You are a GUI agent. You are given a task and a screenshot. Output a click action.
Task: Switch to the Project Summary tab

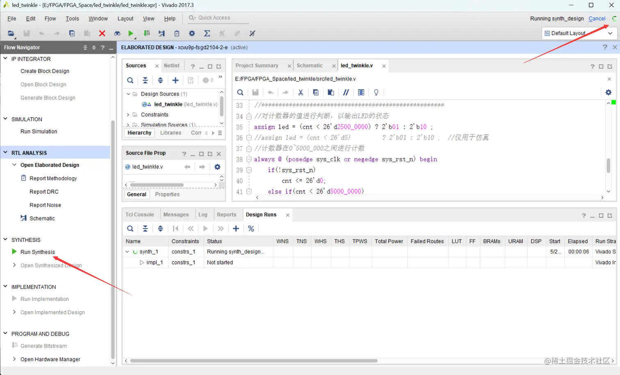[x=257, y=66]
